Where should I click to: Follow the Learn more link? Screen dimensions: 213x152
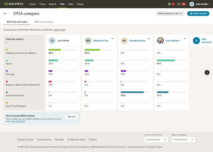59,30
